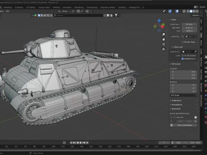
Task: Select solid shading mode
Action: coord(191,11)
